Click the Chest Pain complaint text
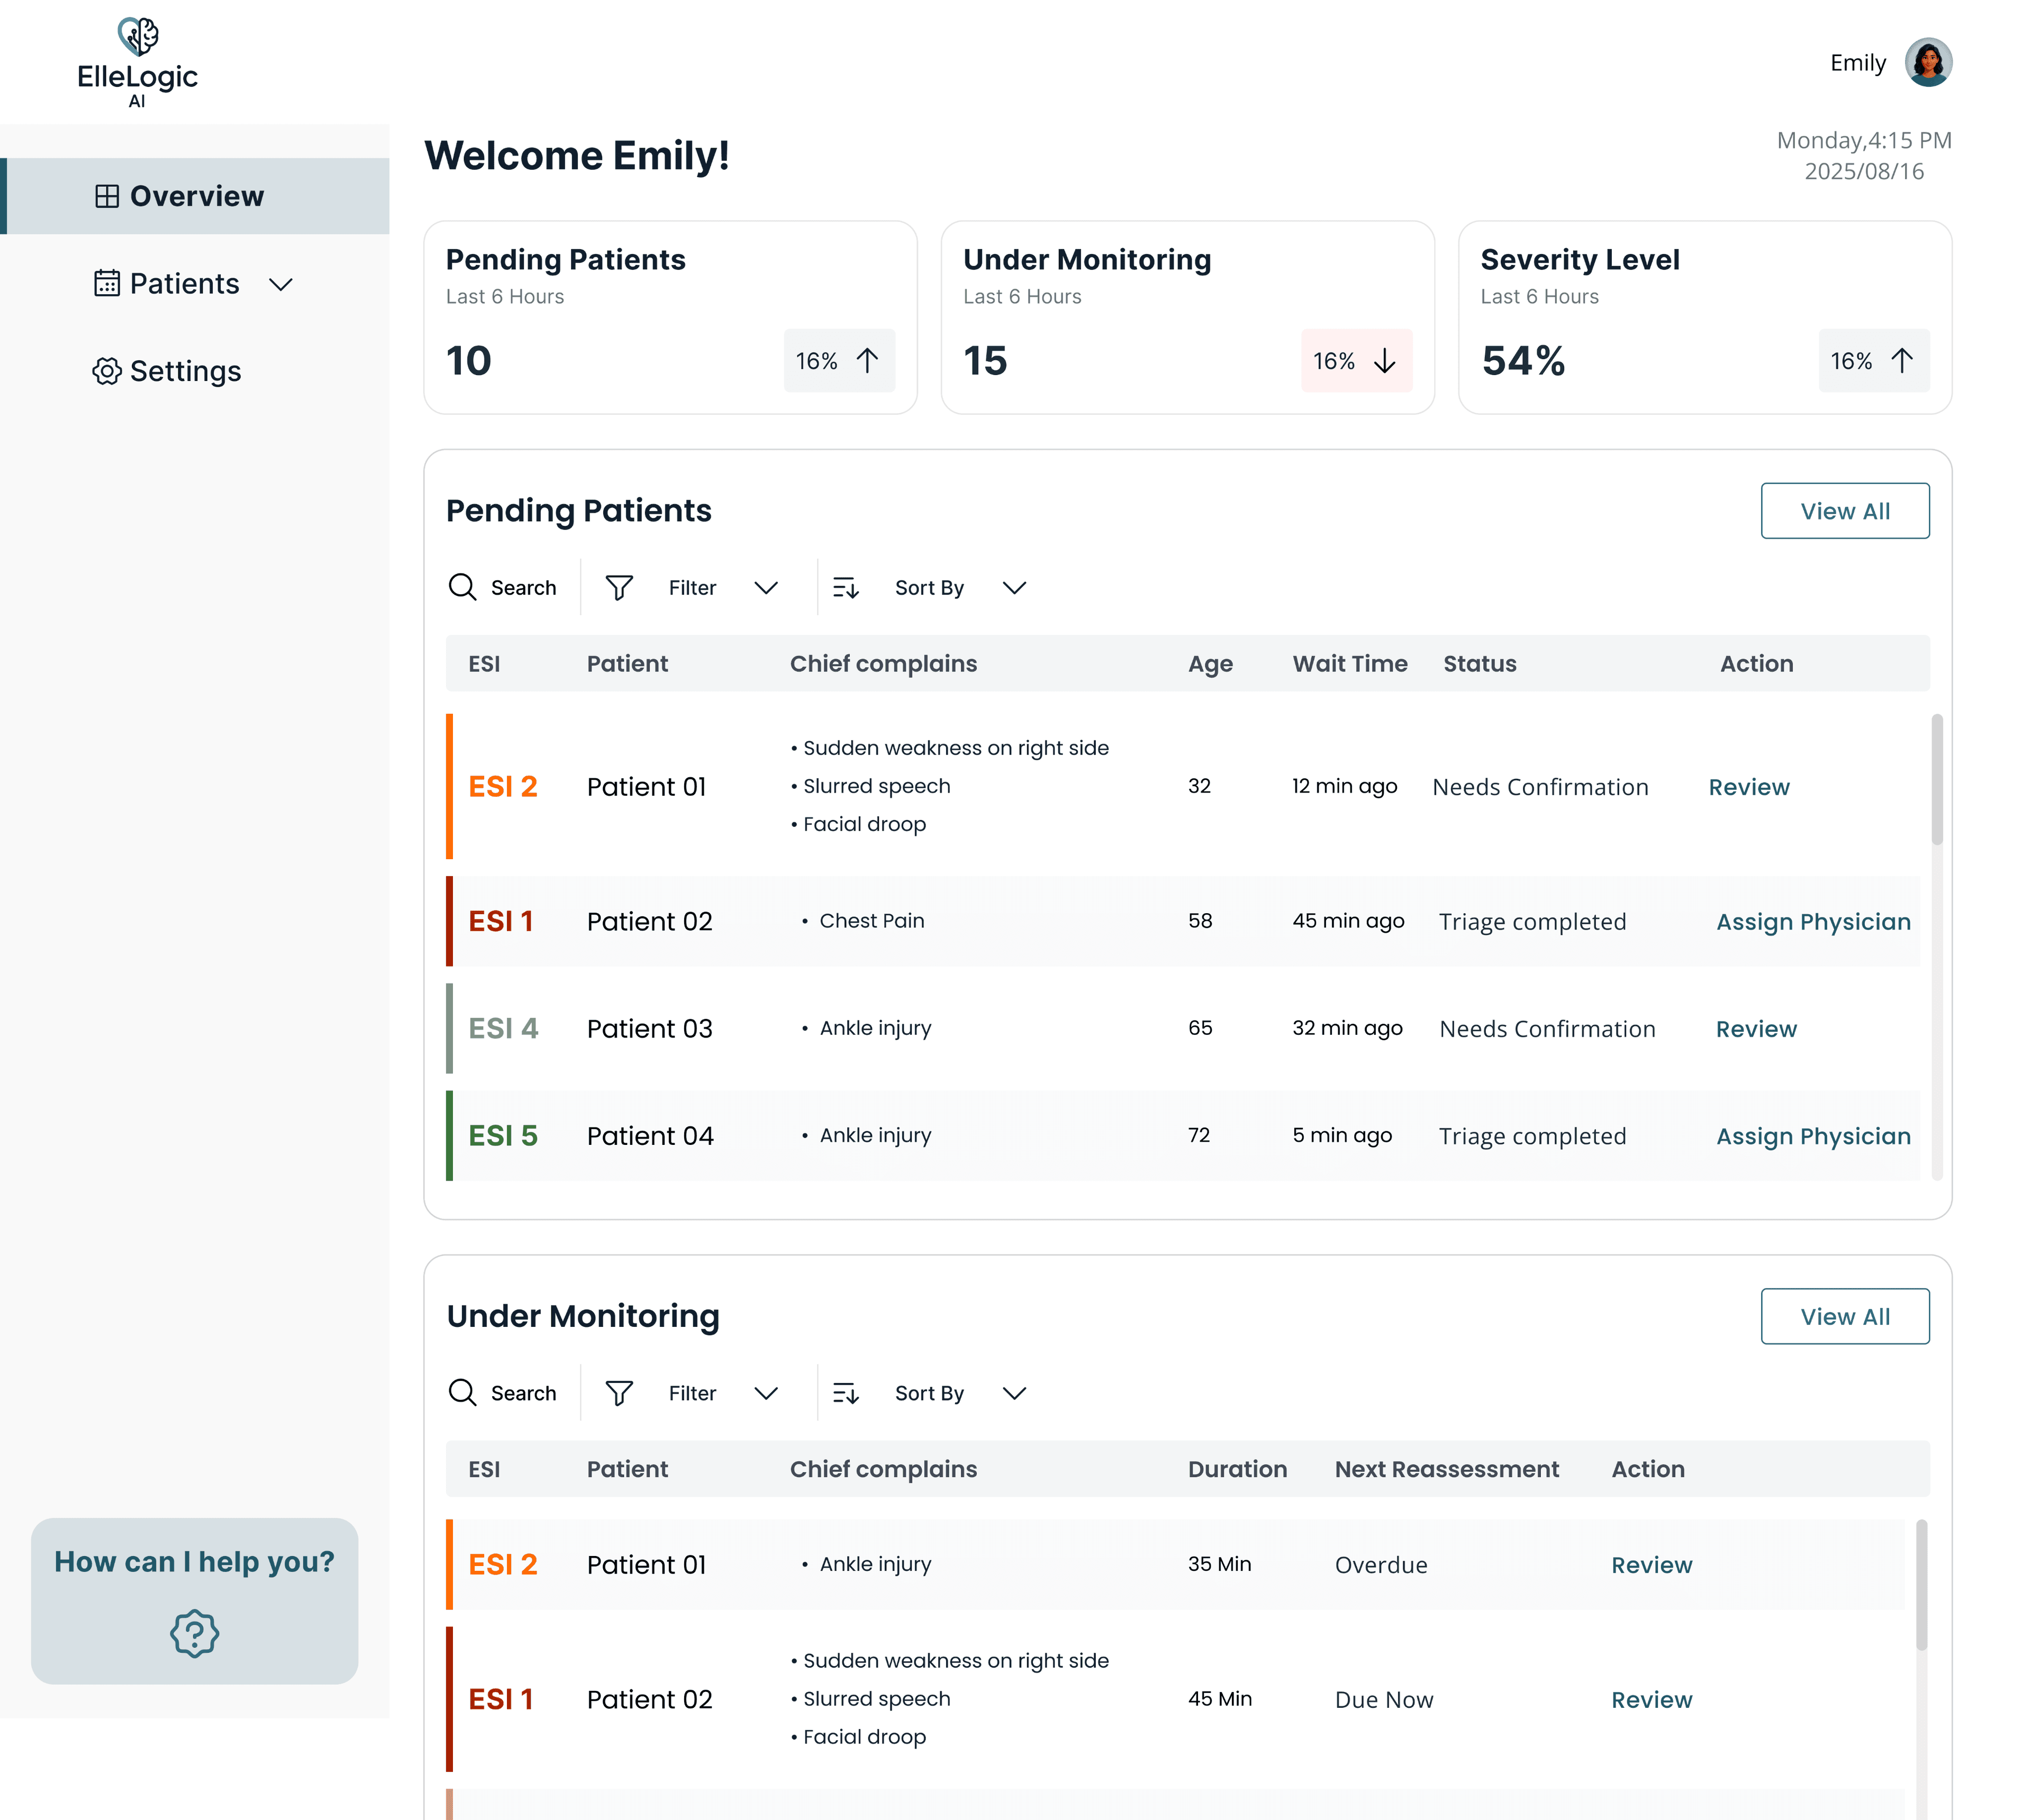Image resolution: width=2032 pixels, height=1820 pixels. [871, 920]
